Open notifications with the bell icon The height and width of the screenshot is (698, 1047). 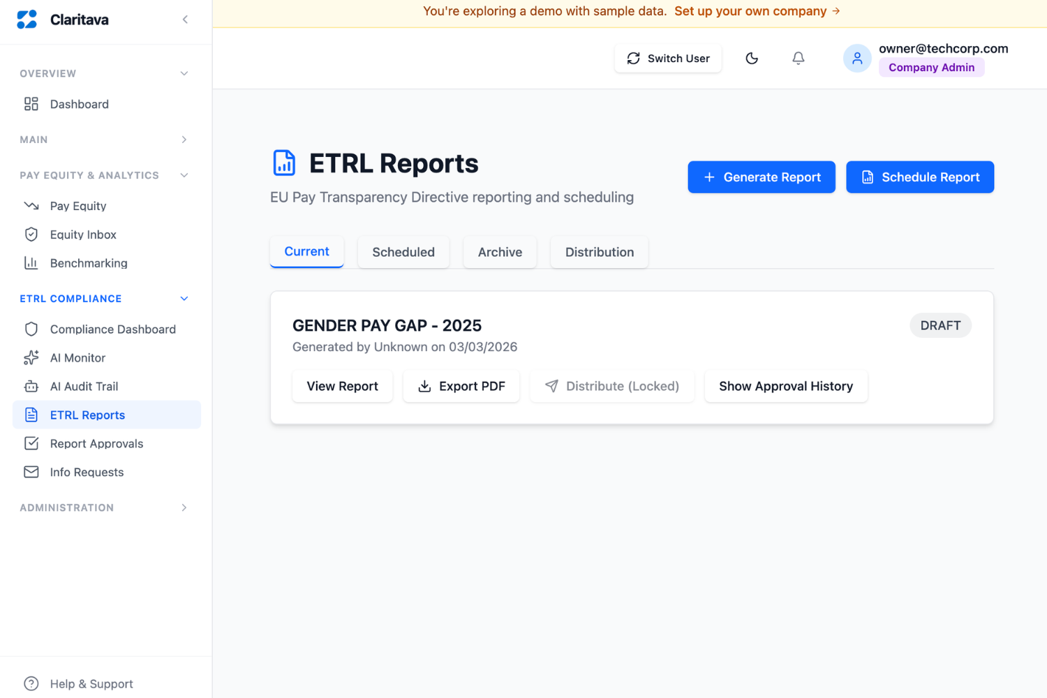coord(799,59)
